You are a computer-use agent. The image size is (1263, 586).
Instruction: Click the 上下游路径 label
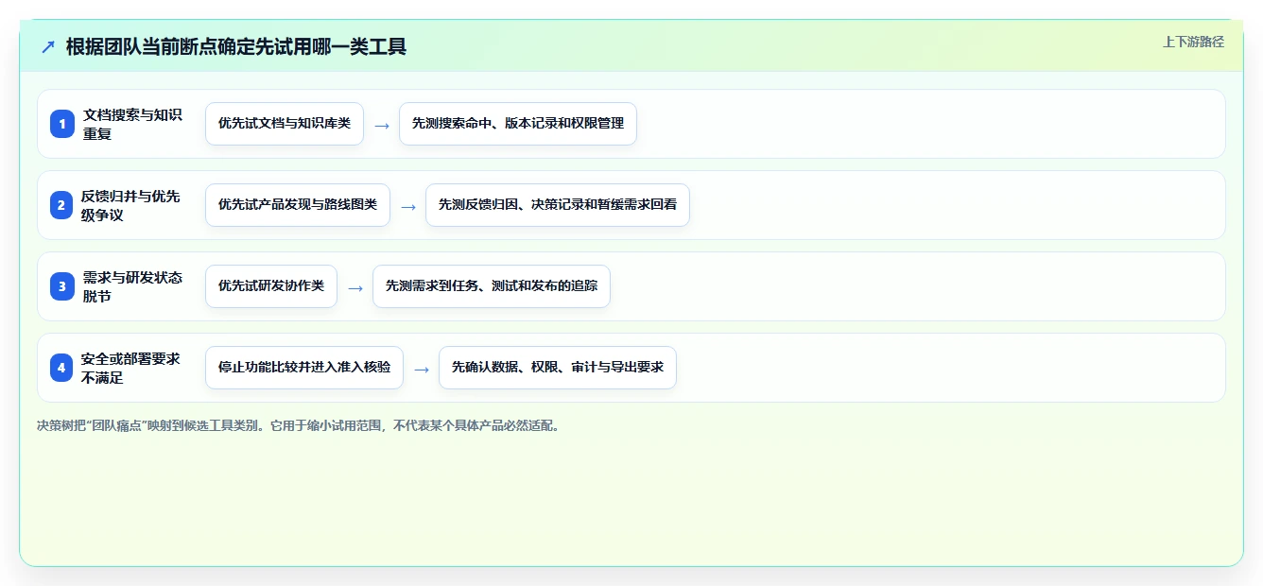coord(1193,42)
